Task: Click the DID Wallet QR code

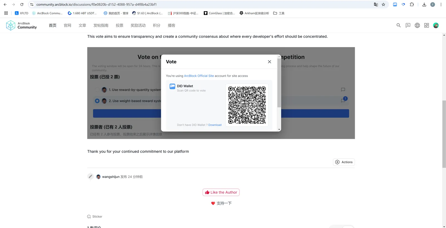Action: click(247, 105)
